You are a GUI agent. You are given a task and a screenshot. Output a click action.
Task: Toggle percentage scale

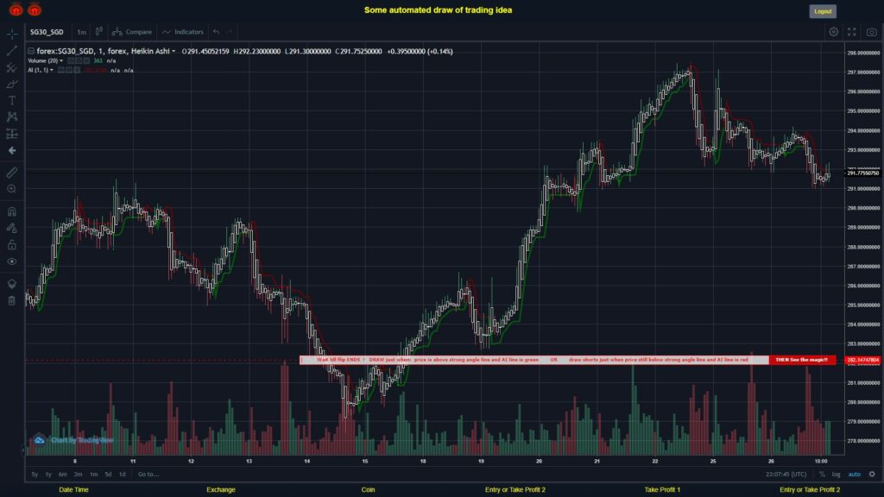pos(822,475)
